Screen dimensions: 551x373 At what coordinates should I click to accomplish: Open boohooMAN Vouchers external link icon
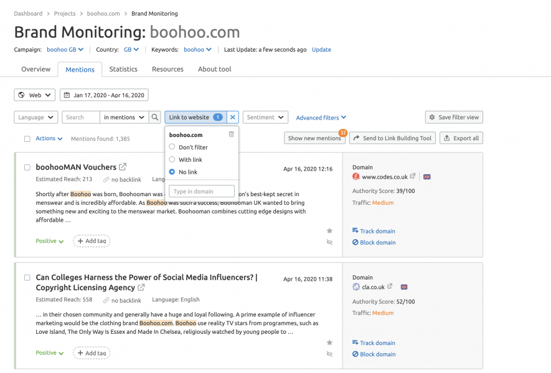[123, 167]
